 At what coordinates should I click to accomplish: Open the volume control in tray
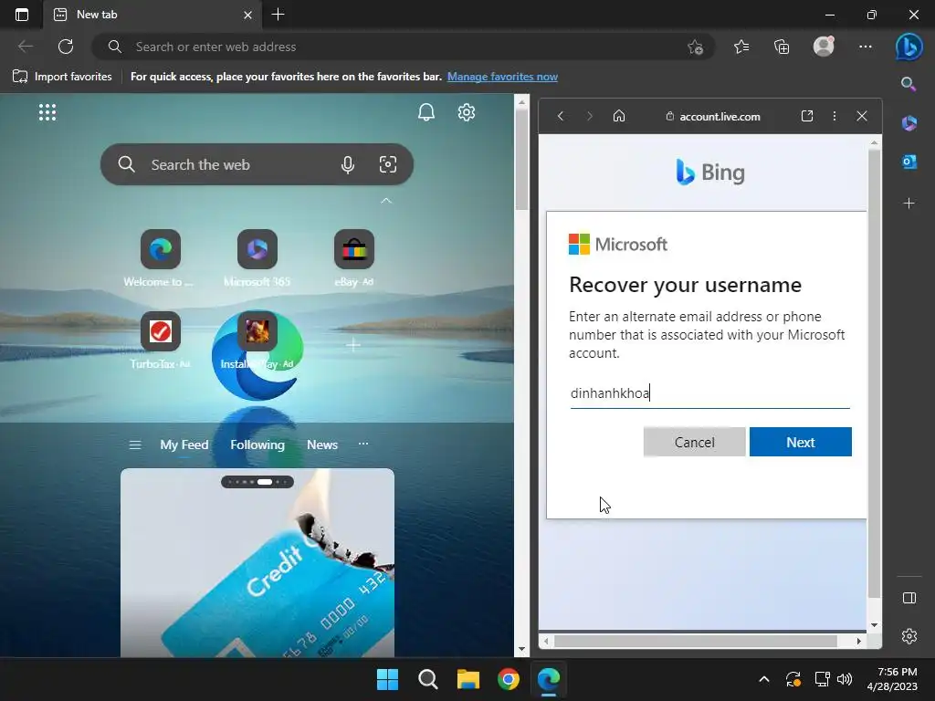click(845, 679)
